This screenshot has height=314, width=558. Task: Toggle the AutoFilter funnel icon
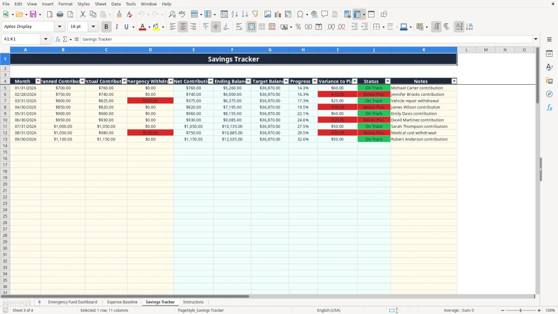coord(255,14)
